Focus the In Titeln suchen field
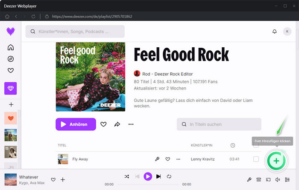The width and height of the screenshot is (299, 190). pyautogui.click(x=219, y=124)
